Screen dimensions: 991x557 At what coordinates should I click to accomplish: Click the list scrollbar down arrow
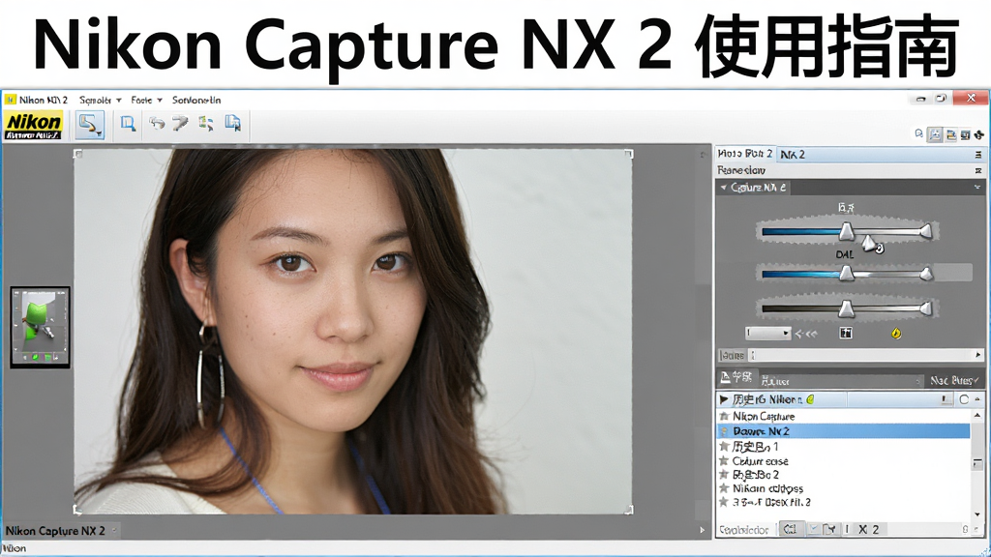point(977,515)
